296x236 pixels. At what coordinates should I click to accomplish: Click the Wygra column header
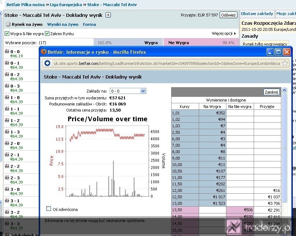pyautogui.click(x=151, y=43)
